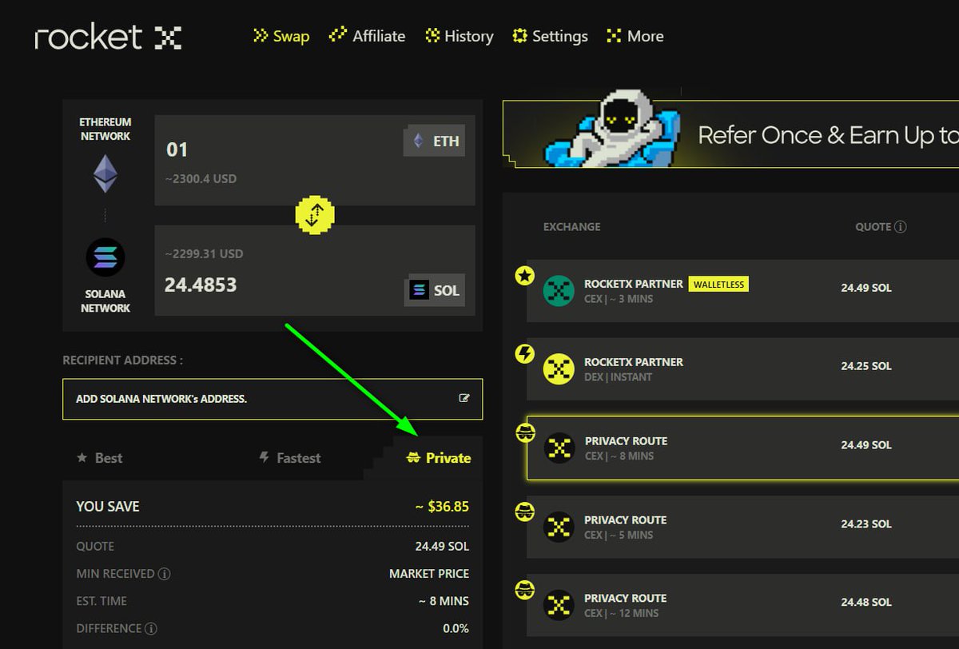
Task: Select the Privacy Route of 8 mins
Action: point(742,448)
